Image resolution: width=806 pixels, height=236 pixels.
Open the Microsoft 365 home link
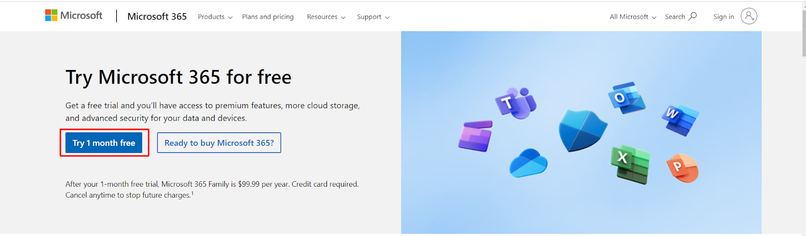point(157,17)
